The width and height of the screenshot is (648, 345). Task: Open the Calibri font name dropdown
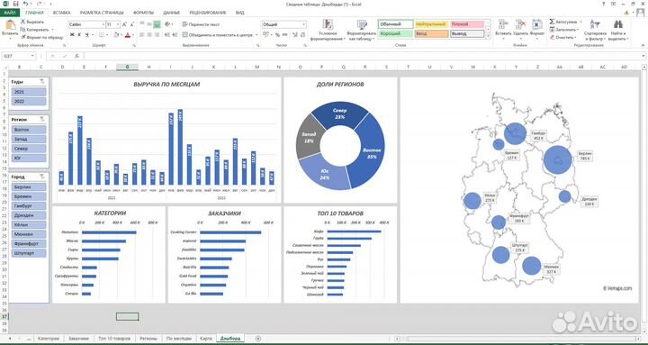coord(103,24)
